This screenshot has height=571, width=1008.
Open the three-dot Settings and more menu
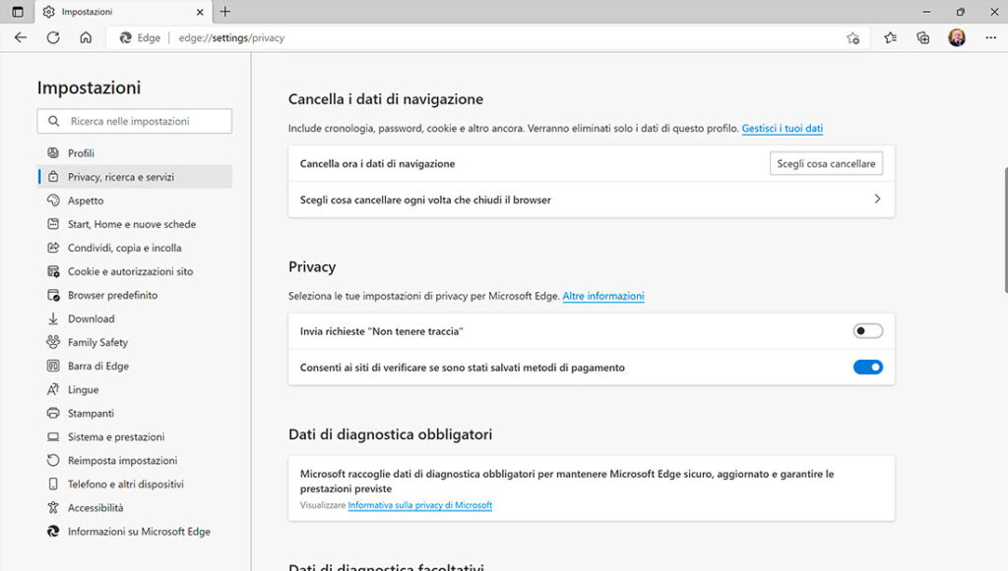(x=990, y=38)
